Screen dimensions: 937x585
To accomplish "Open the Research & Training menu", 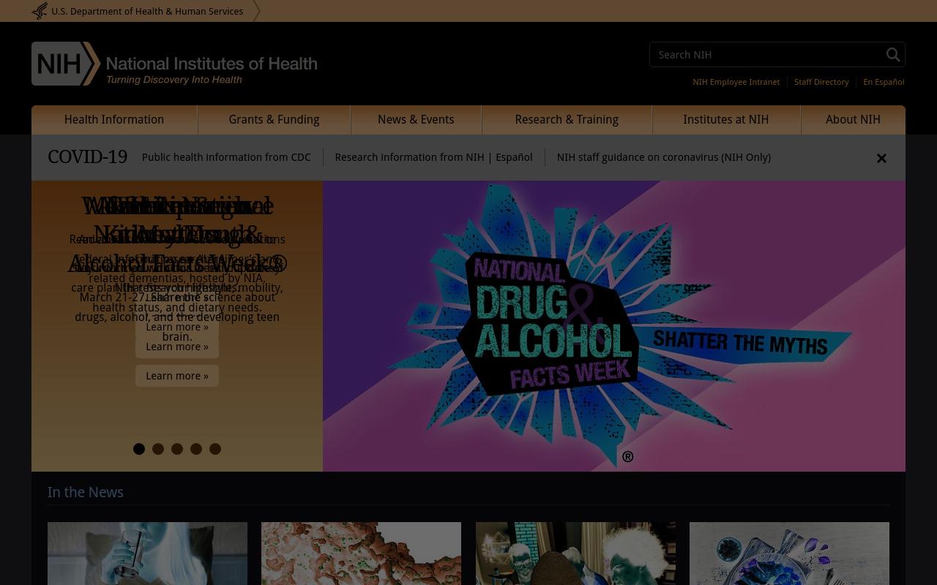I will tap(567, 120).
